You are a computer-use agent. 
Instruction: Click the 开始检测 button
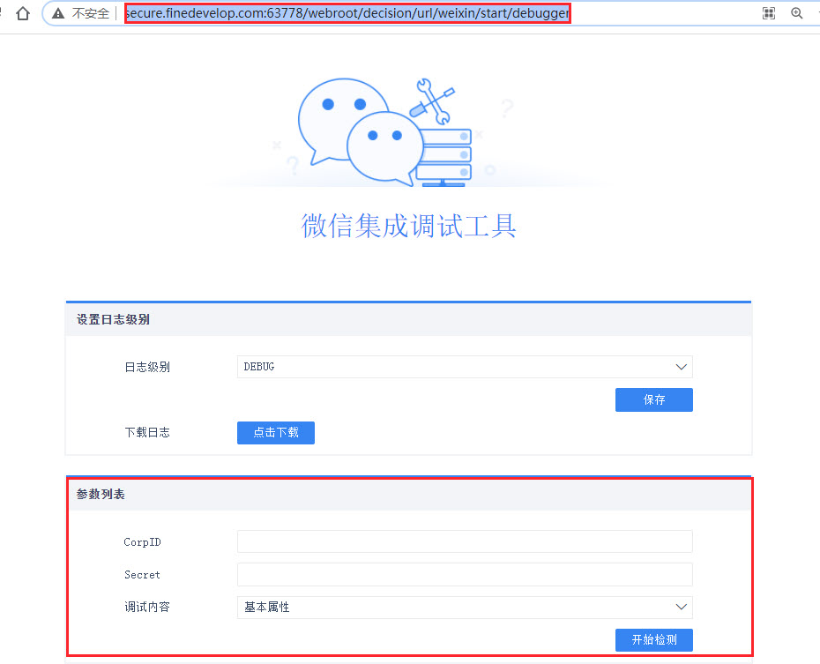point(653,640)
